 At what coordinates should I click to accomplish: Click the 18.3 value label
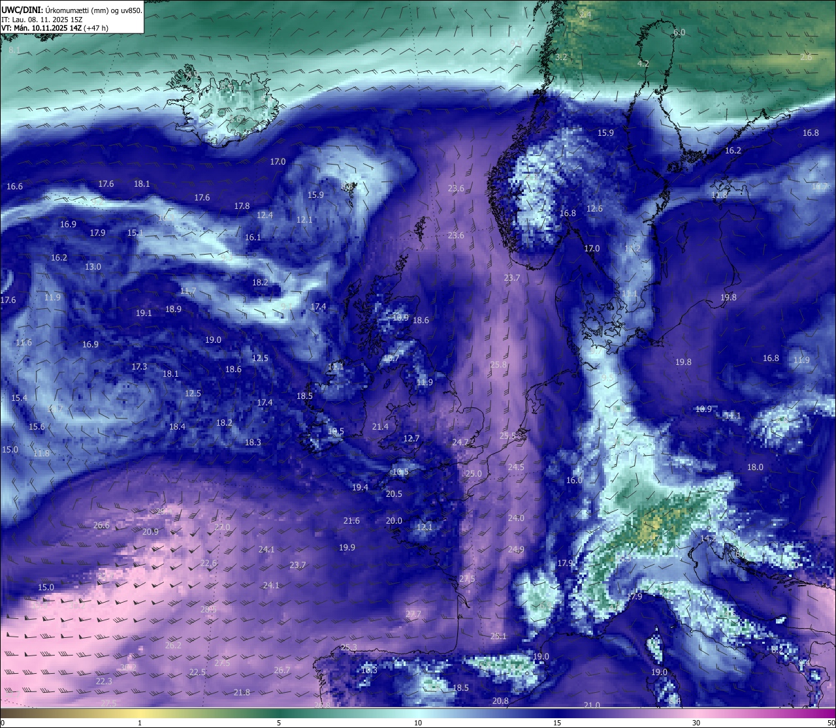(x=253, y=442)
